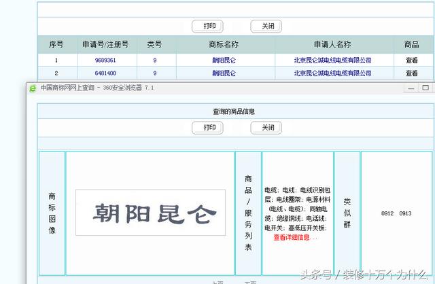This screenshot has width=435, height=284.
Task: Open registration number 9689361 link
Action: tap(105, 60)
